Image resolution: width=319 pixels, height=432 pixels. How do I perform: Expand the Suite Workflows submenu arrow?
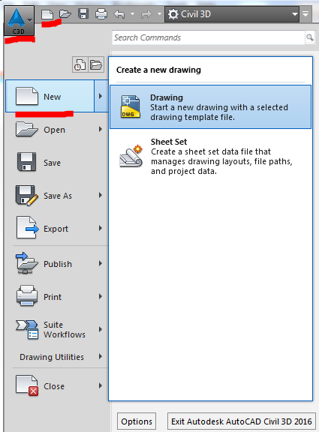[101, 329]
